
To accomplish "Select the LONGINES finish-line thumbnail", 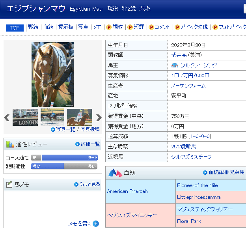I will coord(25,117).
